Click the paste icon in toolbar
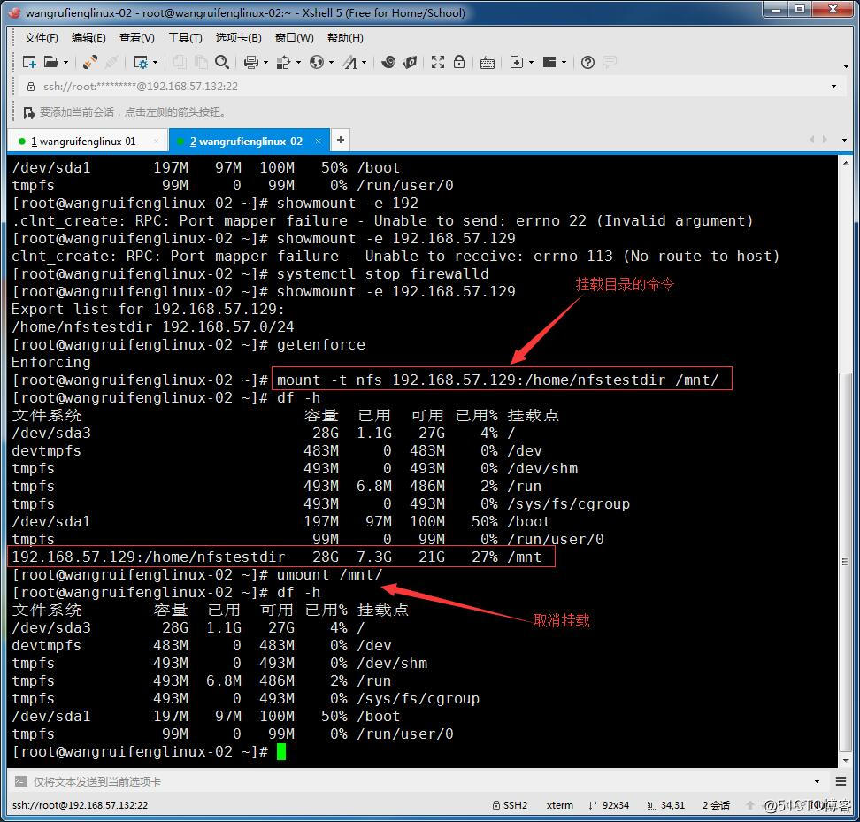This screenshot has width=860, height=822. pos(201,62)
